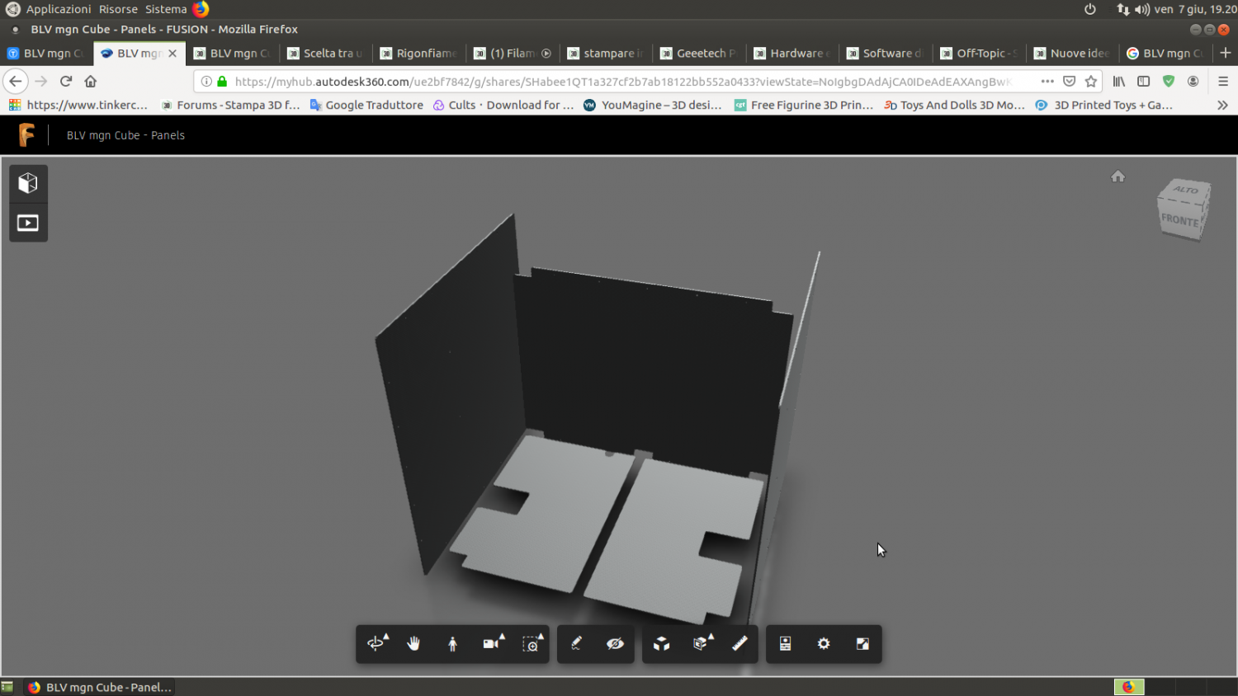The image size is (1238, 696).
Task: Open the Markup pencil tool
Action: 576,644
